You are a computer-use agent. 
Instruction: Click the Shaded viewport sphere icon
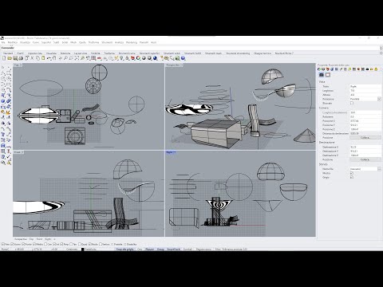[x=144, y=58]
